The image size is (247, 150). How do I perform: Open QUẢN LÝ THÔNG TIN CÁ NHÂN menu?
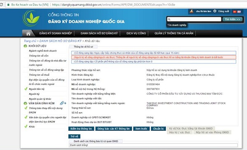pyautogui.click(x=174, y=33)
